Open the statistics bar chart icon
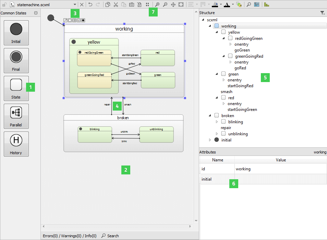 tap(266, 4)
